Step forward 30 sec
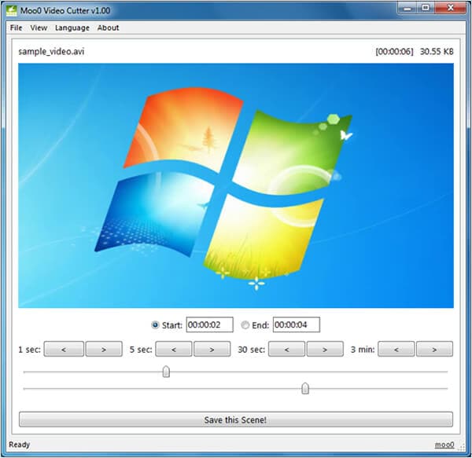Screen dimensions: 472x458 click(x=325, y=350)
